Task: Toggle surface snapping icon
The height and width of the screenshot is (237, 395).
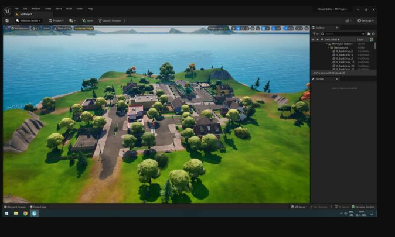Action: pos(258,29)
